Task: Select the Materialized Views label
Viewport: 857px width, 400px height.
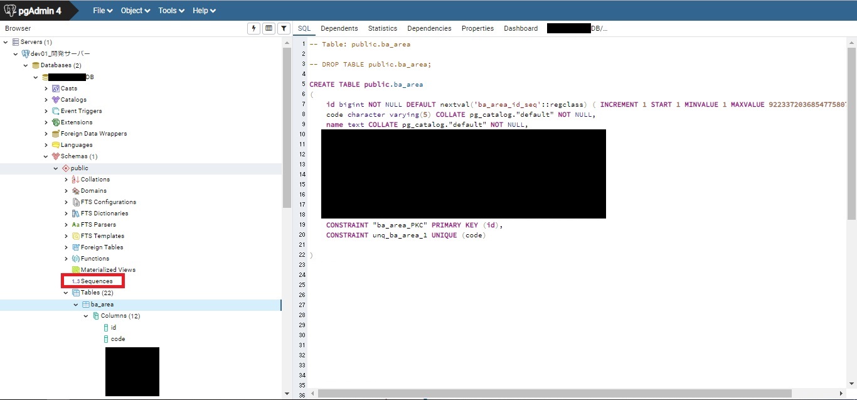Action: pos(108,270)
